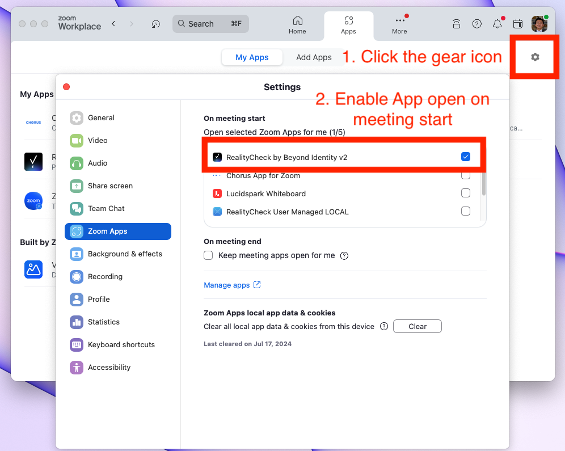Screen dimensions: 565x451
Task: Open the Help question mark icon
Action: pyautogui.click(x=477, y=24)
